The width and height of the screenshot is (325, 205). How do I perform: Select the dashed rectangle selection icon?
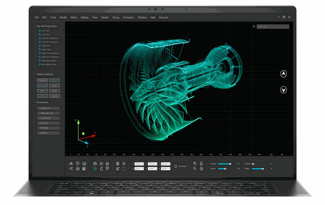[x=124, y=169]
